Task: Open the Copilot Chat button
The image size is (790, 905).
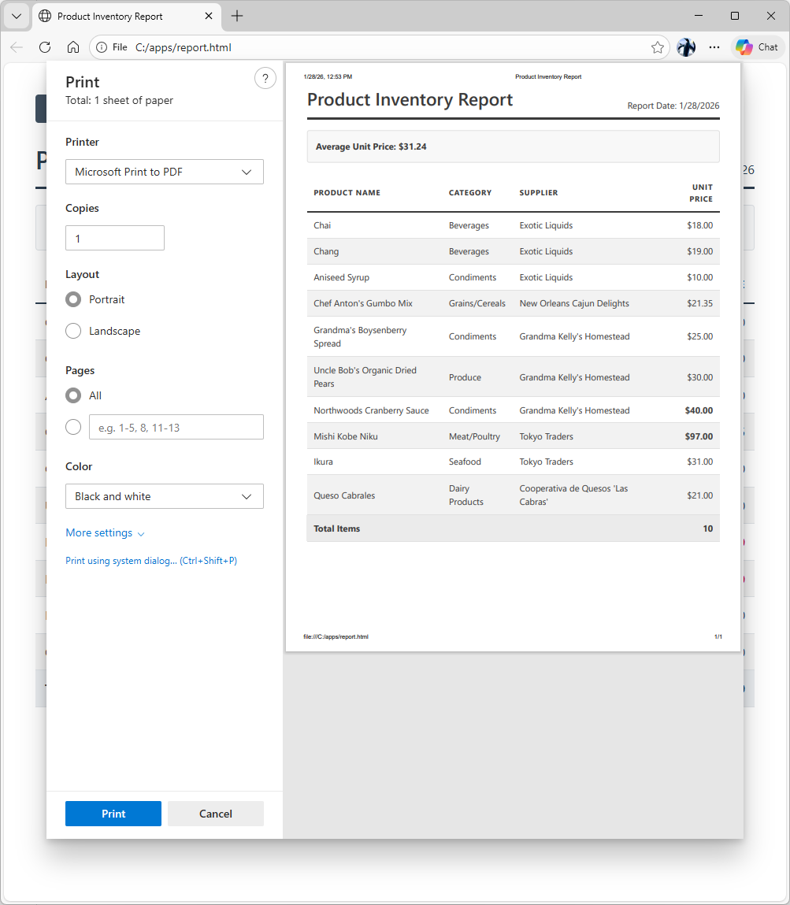Action: point(757,47)
